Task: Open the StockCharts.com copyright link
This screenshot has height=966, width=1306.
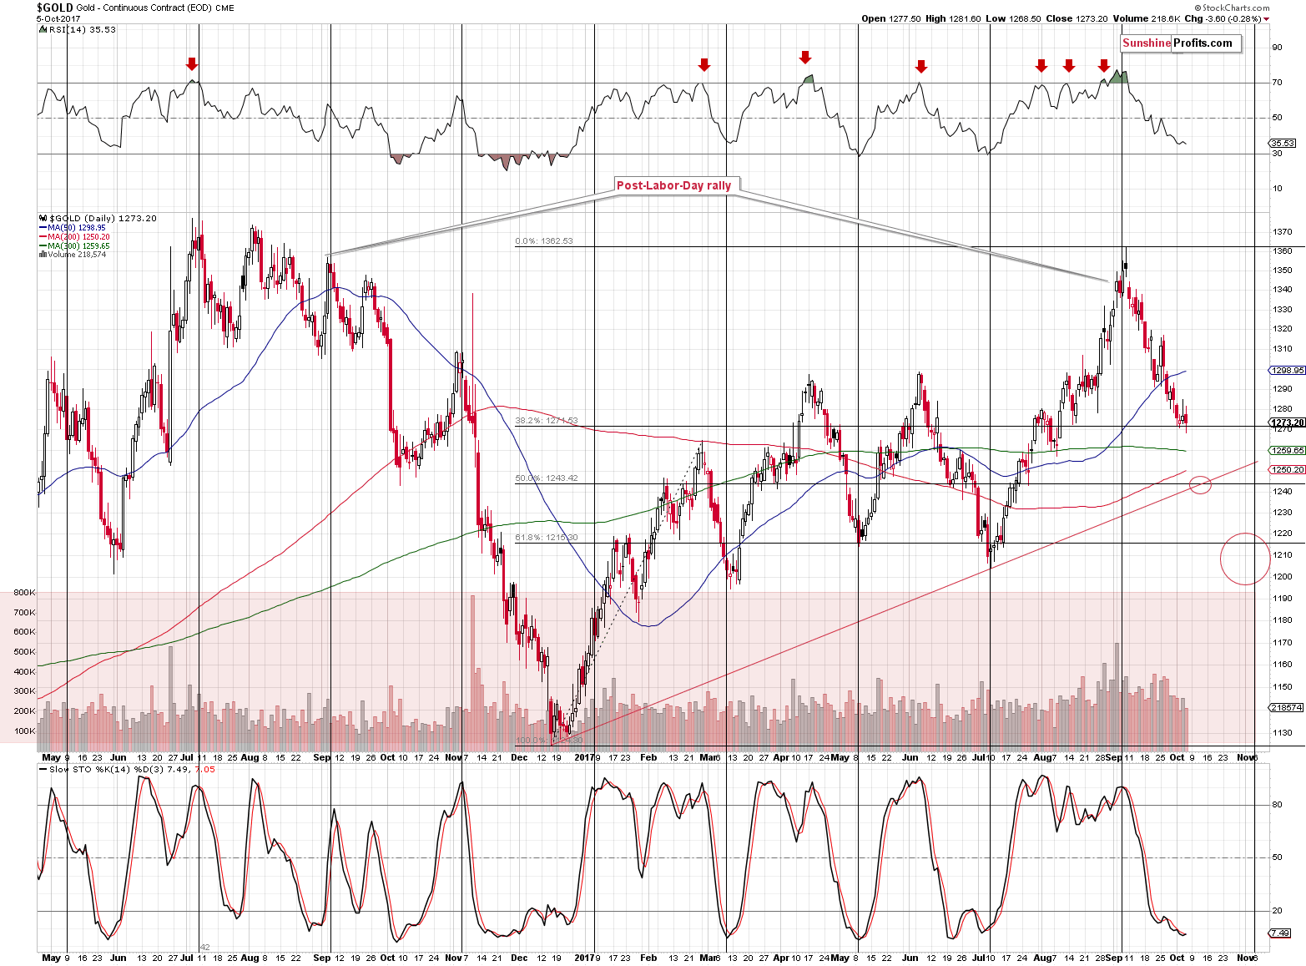Action: [1232, 8]
